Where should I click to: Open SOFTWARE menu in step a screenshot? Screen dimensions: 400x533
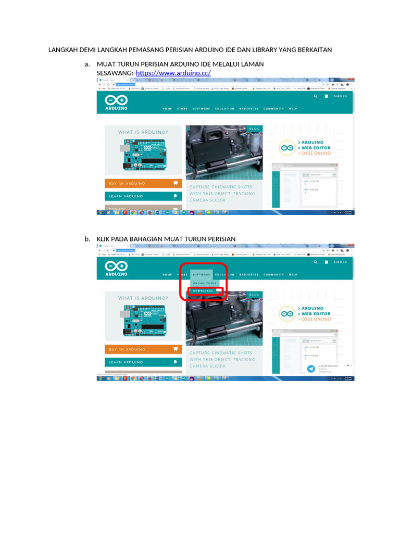202,109
